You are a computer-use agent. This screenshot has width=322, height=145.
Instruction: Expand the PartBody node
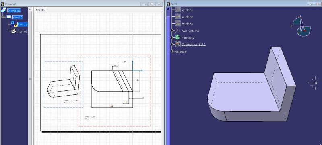coord(172,37)
